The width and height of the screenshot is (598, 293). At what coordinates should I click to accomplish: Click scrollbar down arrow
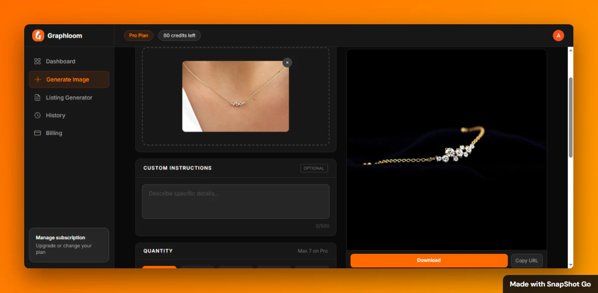click(x=570, y=265)
